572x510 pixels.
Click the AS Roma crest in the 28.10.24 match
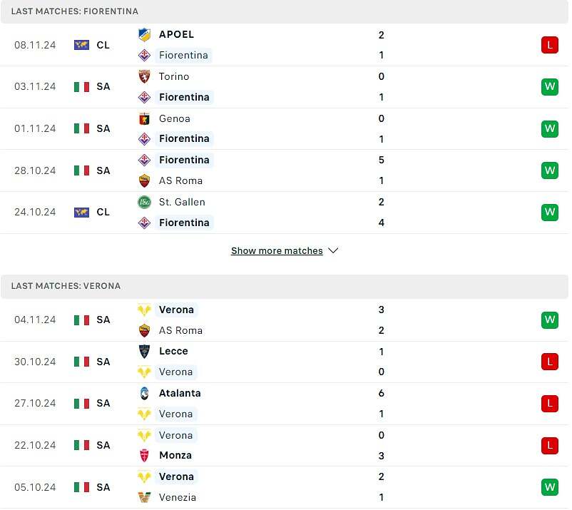click(145, 181)
